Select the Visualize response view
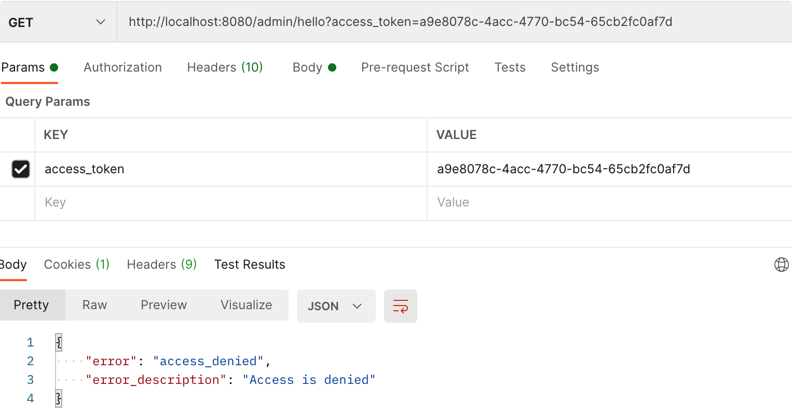This screenshot has height=415, width=792. (x=246, y=305)
